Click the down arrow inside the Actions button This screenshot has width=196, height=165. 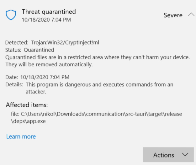click(185, 155)
